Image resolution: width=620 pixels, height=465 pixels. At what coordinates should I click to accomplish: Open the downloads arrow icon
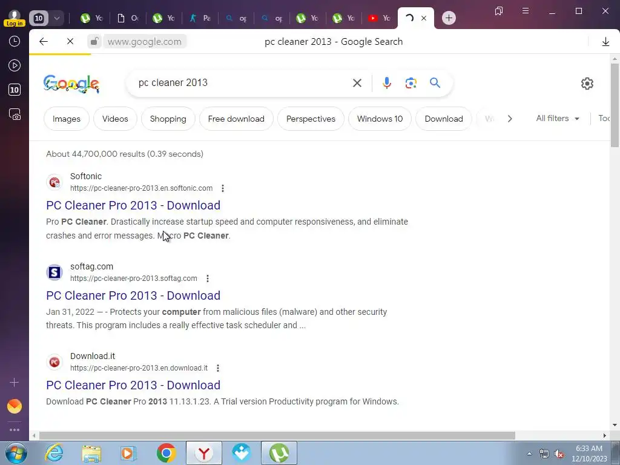point(605,42)
